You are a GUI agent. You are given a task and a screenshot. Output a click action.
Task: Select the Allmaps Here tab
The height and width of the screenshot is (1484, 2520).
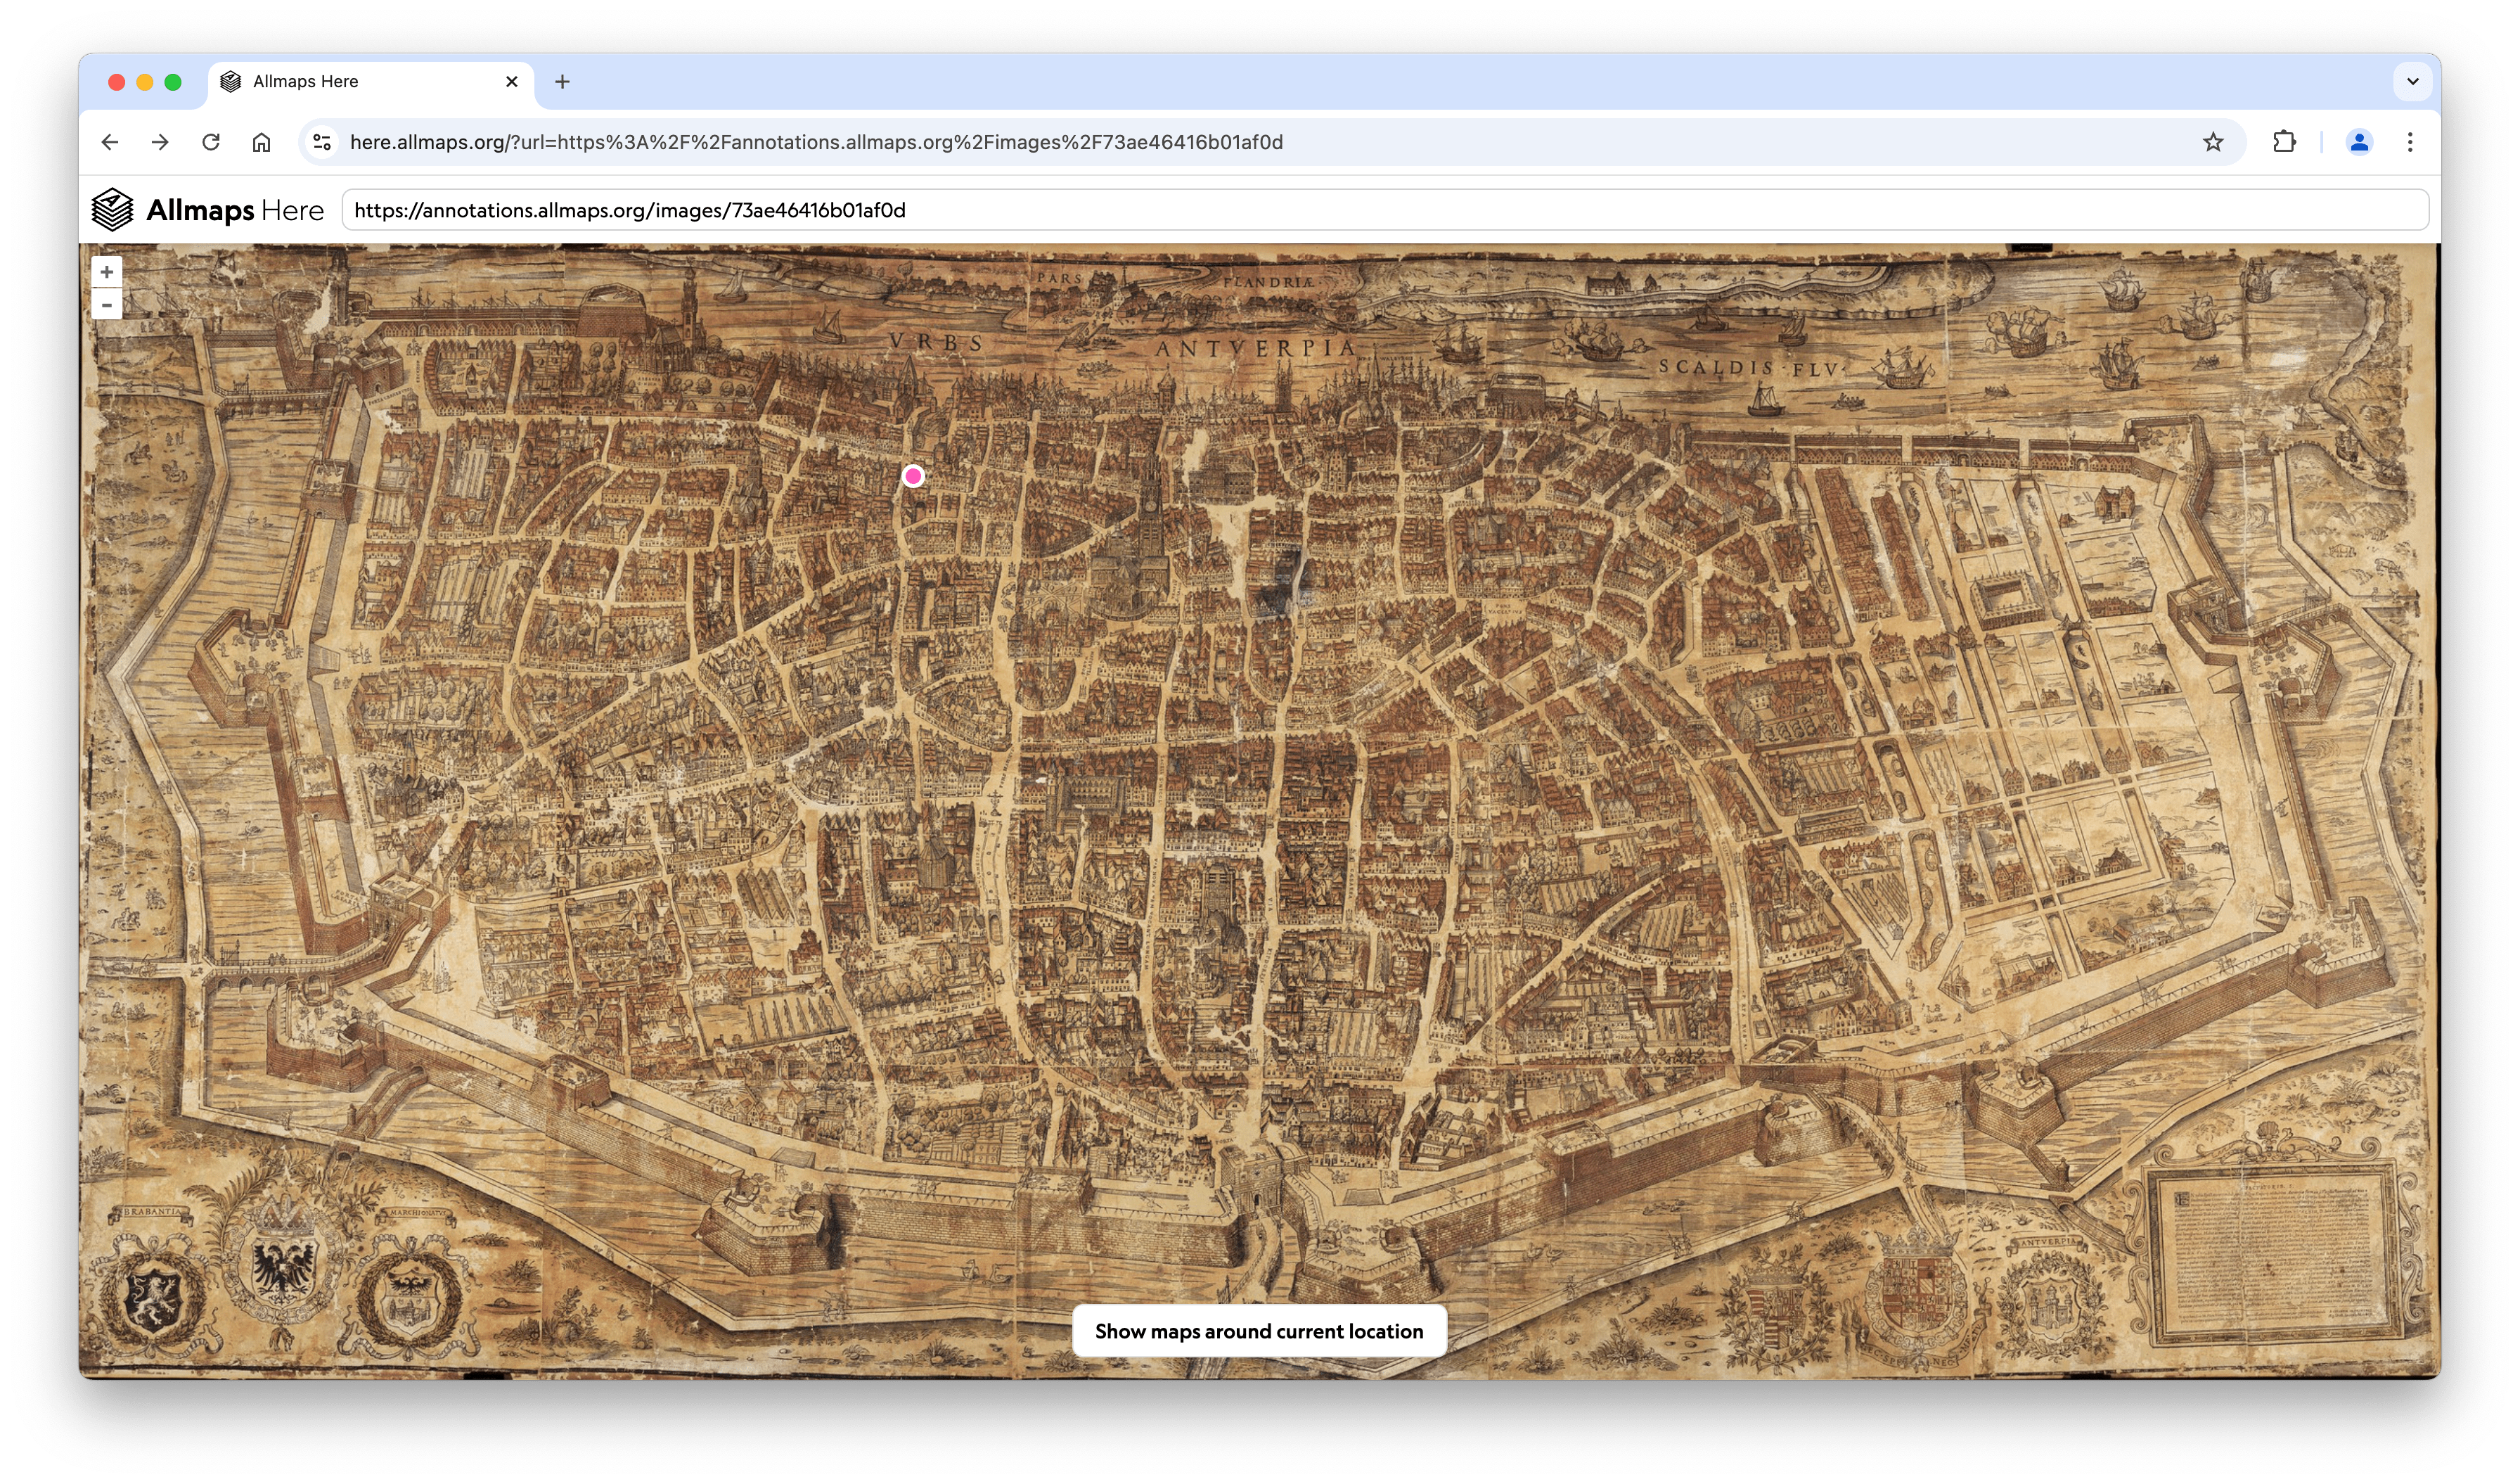tap(371, 82)
